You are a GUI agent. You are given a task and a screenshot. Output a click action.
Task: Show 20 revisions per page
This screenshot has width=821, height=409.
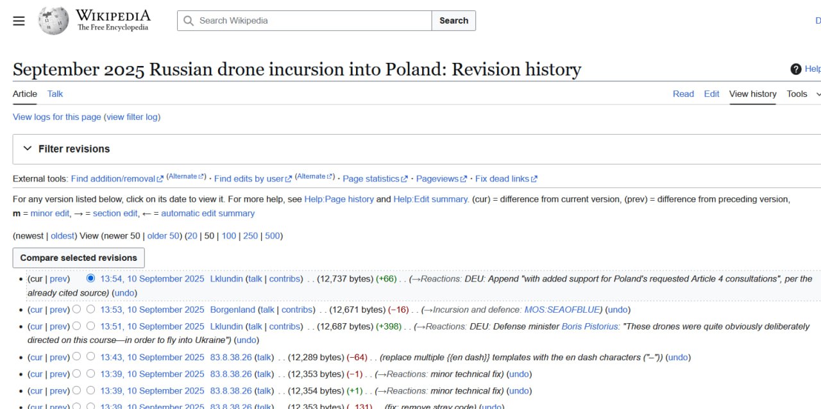(192, 235)
